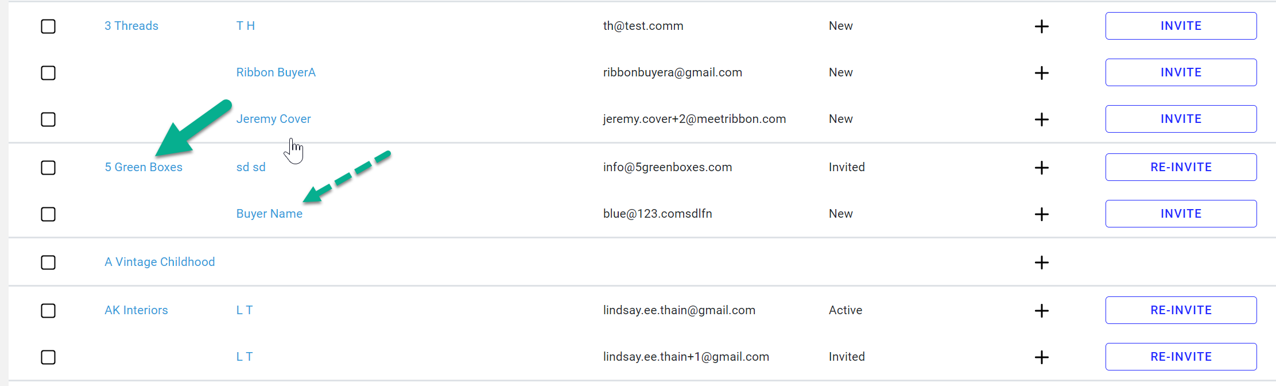Re-invite info@5greenboxes.com
1276x386 pixels.
tap(1181, 167)
